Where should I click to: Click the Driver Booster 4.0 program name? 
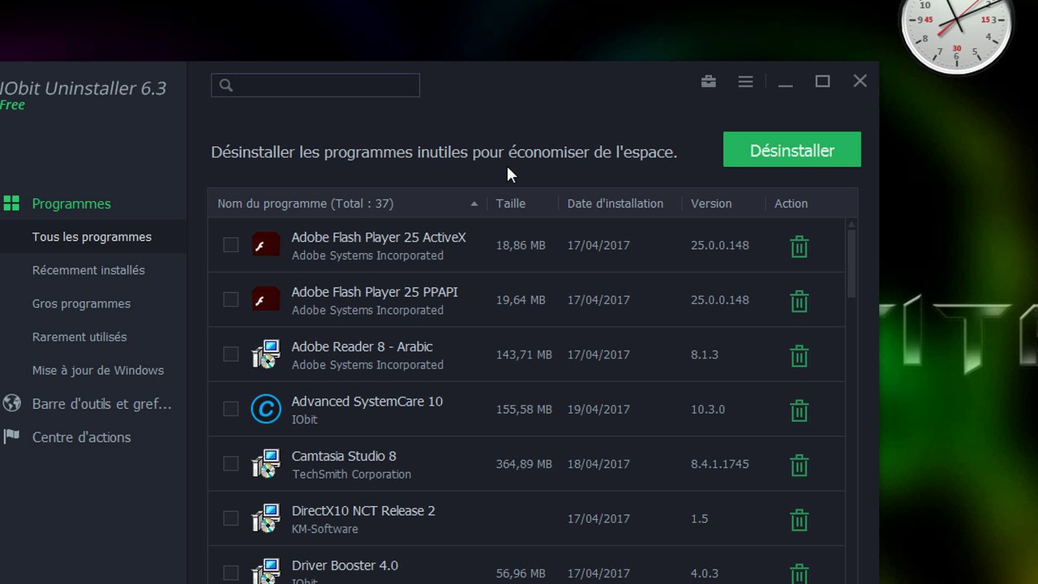coord(345,565)
